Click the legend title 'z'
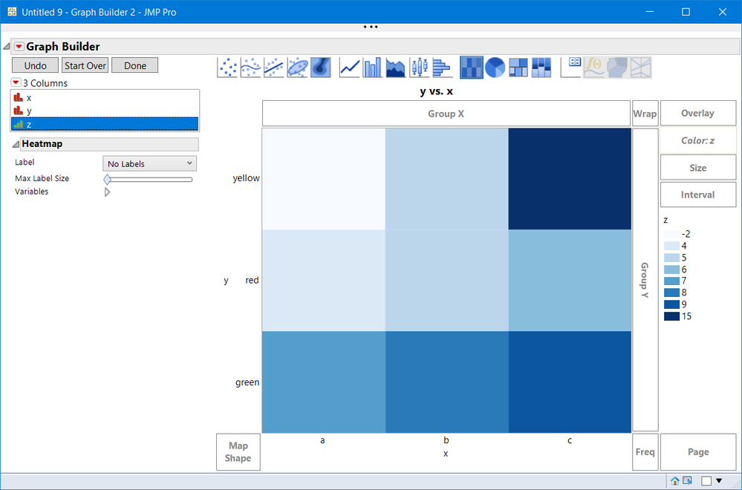 tap(665, 220)
